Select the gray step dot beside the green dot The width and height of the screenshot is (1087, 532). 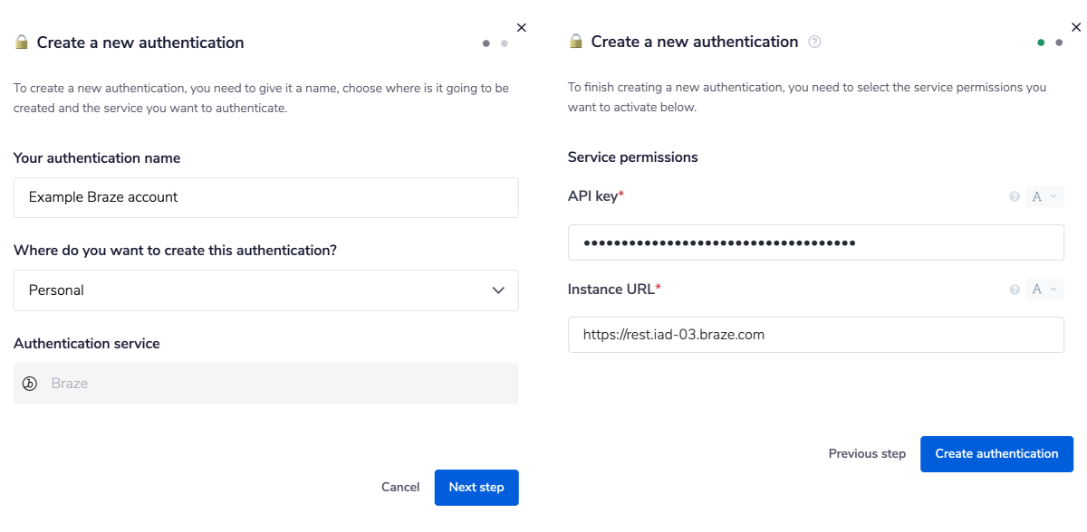(x=1059, y=42)
